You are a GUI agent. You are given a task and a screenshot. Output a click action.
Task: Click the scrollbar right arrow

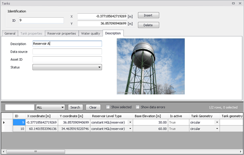click(240, 151)
